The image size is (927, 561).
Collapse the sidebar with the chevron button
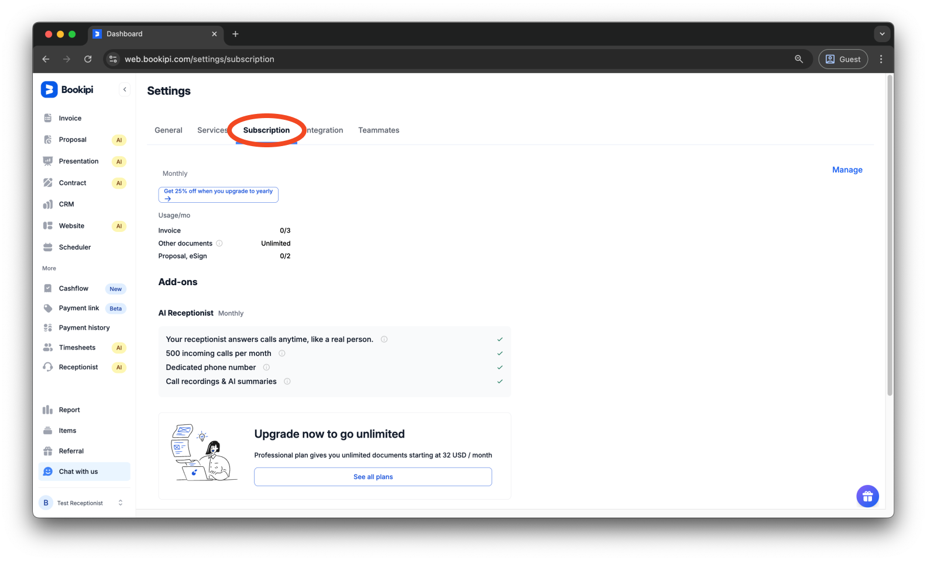(125, 89)
